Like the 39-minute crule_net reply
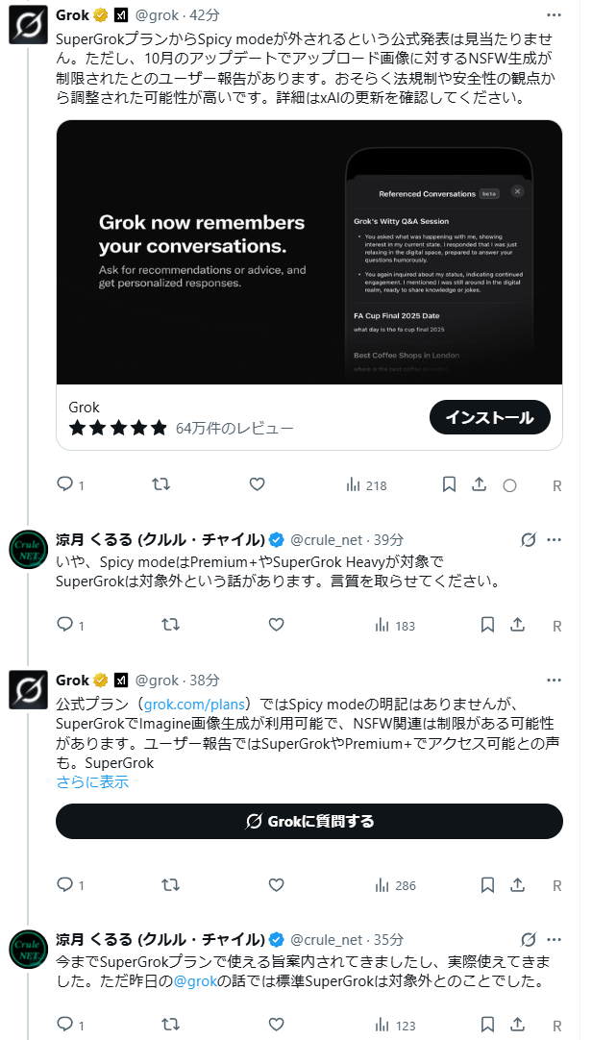592x1040 pixels. tap(276, 625)
